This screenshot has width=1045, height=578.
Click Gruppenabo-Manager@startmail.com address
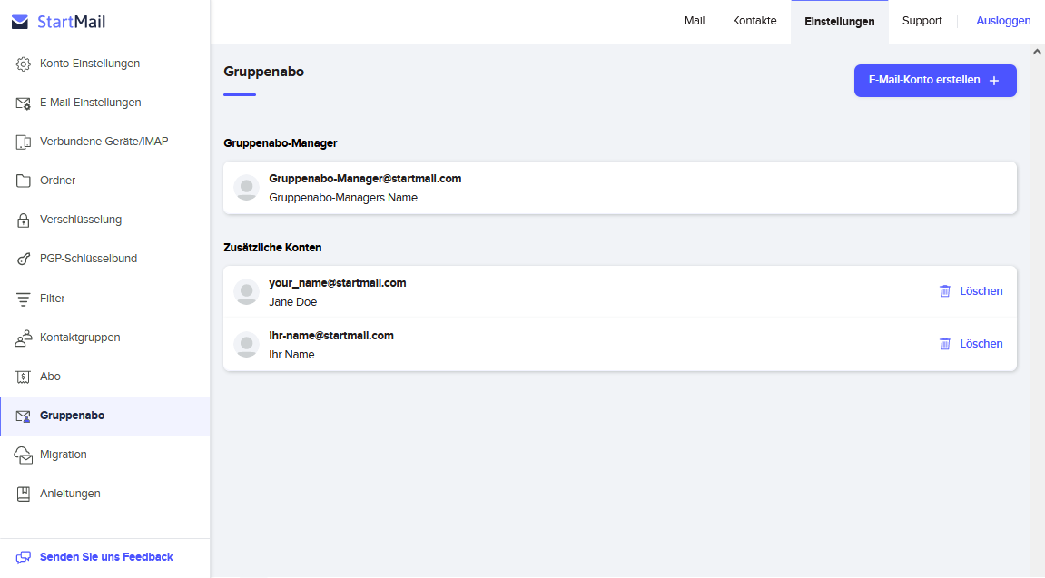point(365,179)
